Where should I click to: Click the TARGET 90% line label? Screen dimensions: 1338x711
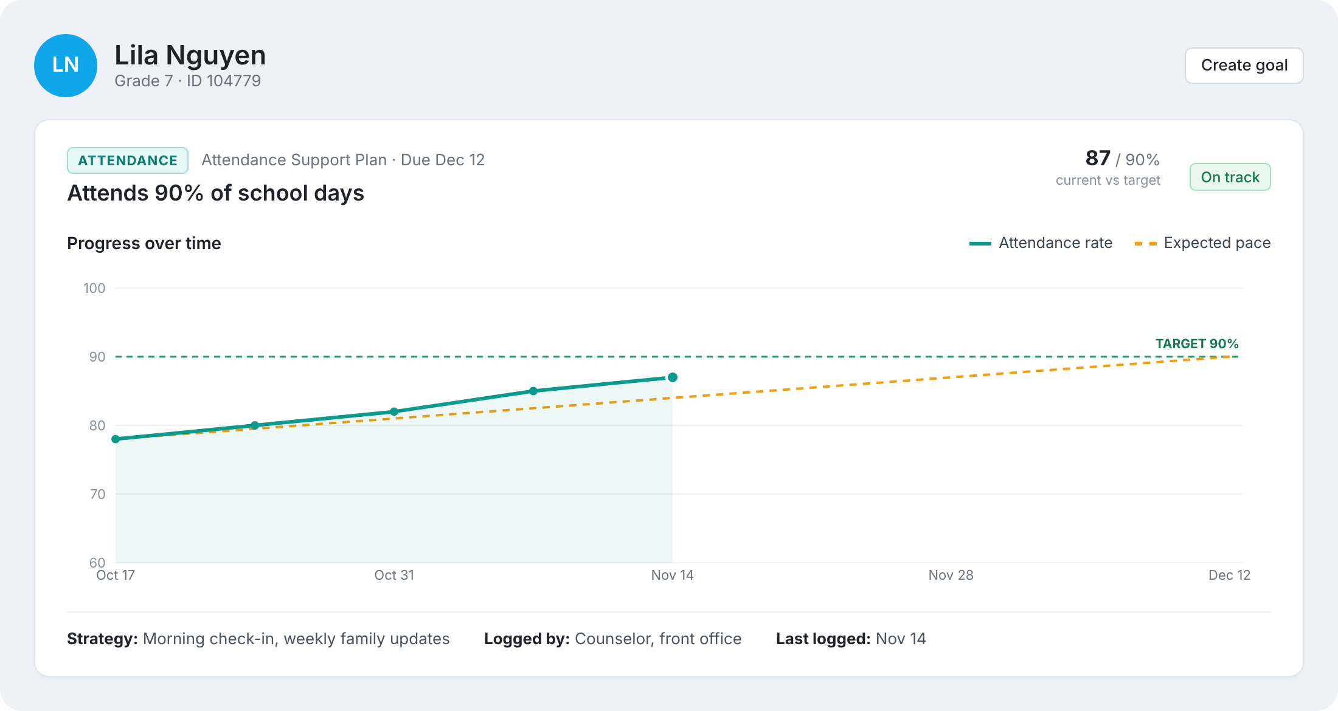tap(1197, 344)
